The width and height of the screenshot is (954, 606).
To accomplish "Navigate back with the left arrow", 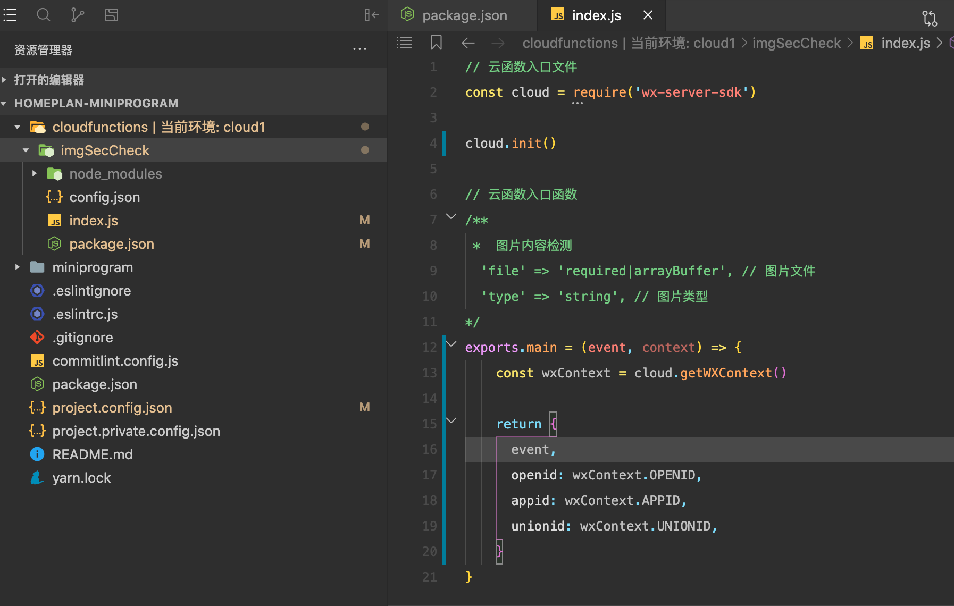I will [x=468, y=43].
